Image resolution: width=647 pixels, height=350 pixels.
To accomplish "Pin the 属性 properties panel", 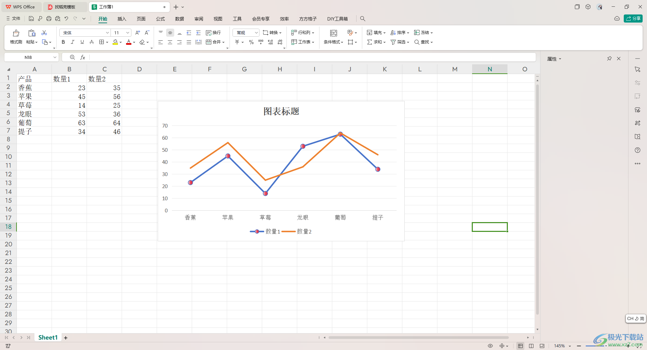I will (x=609, y=59).
